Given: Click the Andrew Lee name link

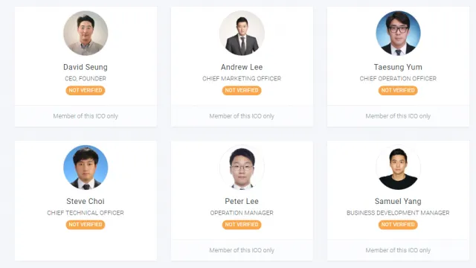Looking at the screenshot, I should tap(242, 67).
